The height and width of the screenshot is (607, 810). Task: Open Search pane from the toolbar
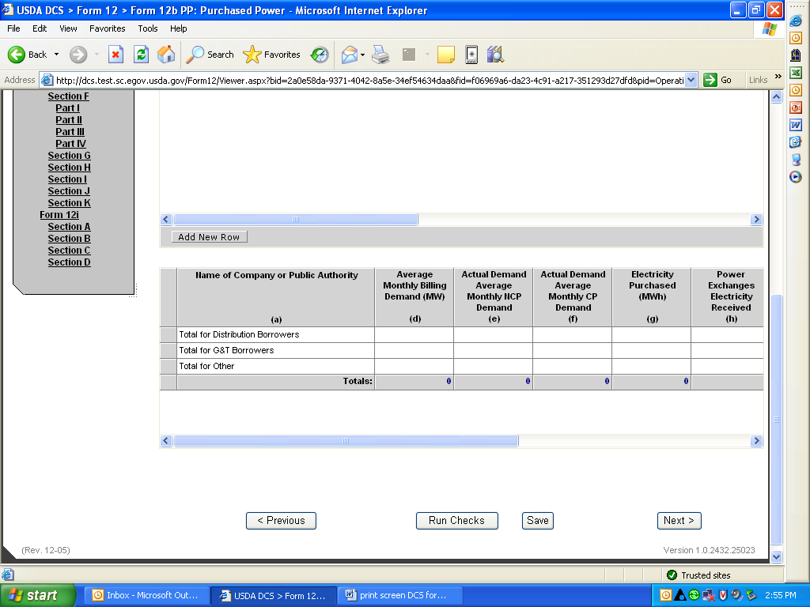pos(210,55)
